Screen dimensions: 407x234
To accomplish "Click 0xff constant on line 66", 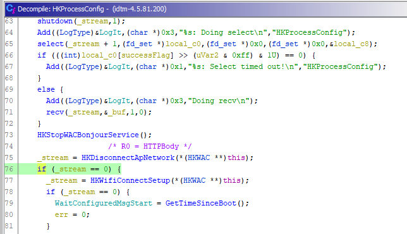I will [x=241, y=55].
